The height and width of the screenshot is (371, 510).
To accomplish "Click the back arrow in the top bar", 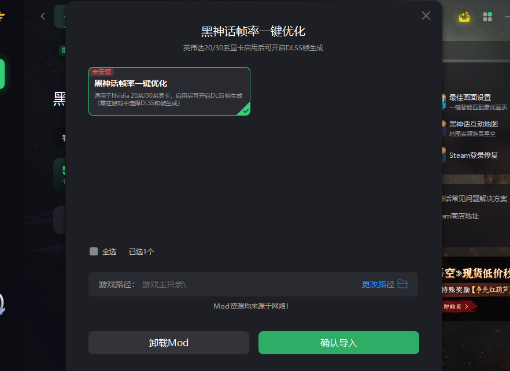I will [43, 16].
